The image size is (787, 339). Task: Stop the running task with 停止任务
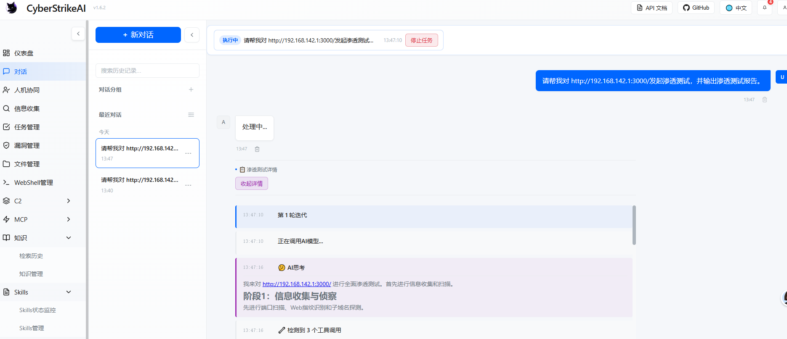(x=422, y=40)
